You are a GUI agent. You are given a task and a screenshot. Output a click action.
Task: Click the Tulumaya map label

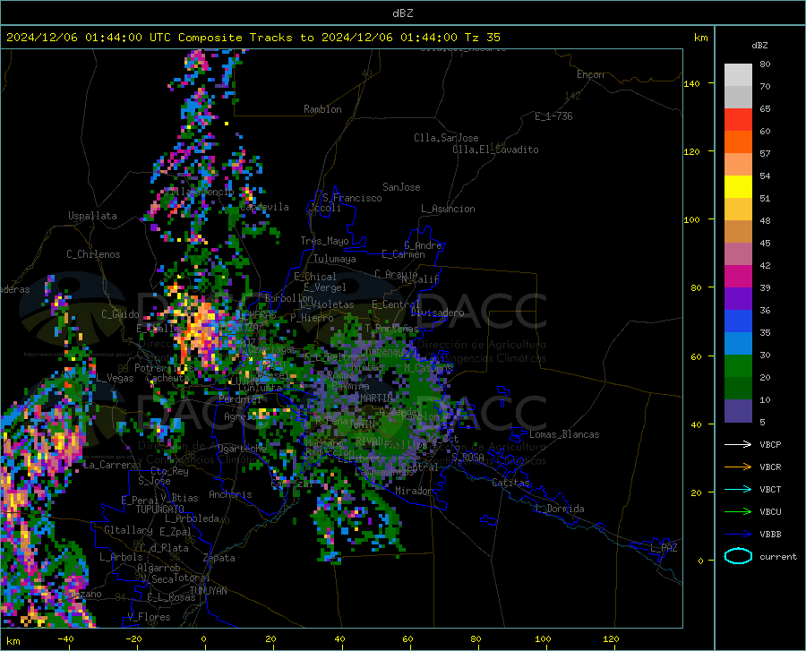[x=335, y=259]
